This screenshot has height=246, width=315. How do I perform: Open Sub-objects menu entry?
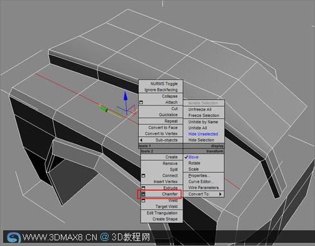pyautogui.click(x=166, y=140)
